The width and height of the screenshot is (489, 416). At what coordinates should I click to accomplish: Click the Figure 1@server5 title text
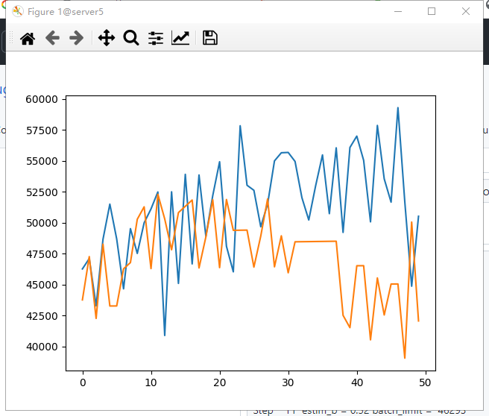[66, 12]
